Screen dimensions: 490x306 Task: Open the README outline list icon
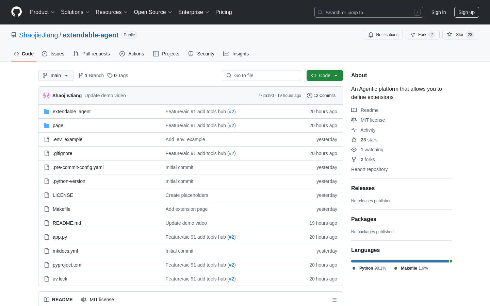coord(334,300)
